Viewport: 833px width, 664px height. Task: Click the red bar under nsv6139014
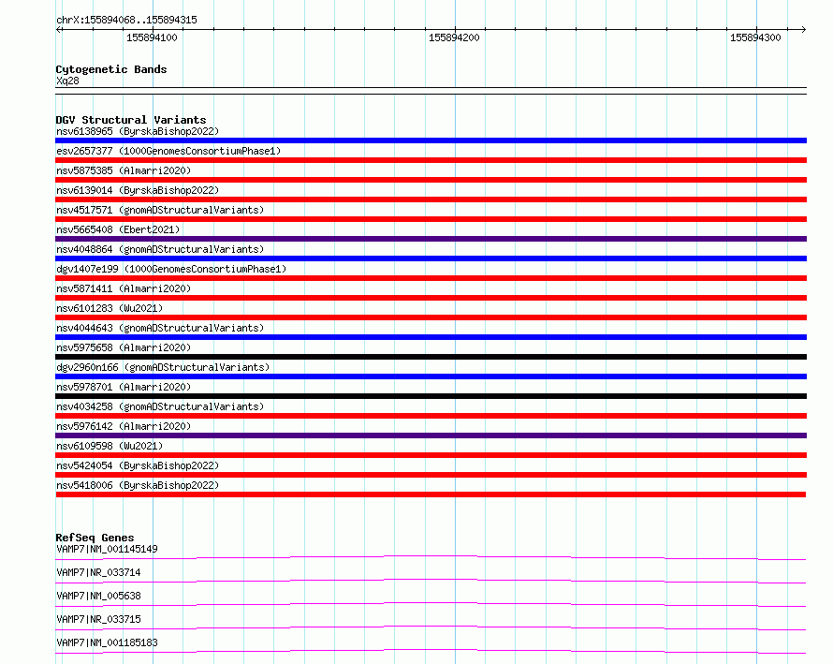tap(431, 199)
